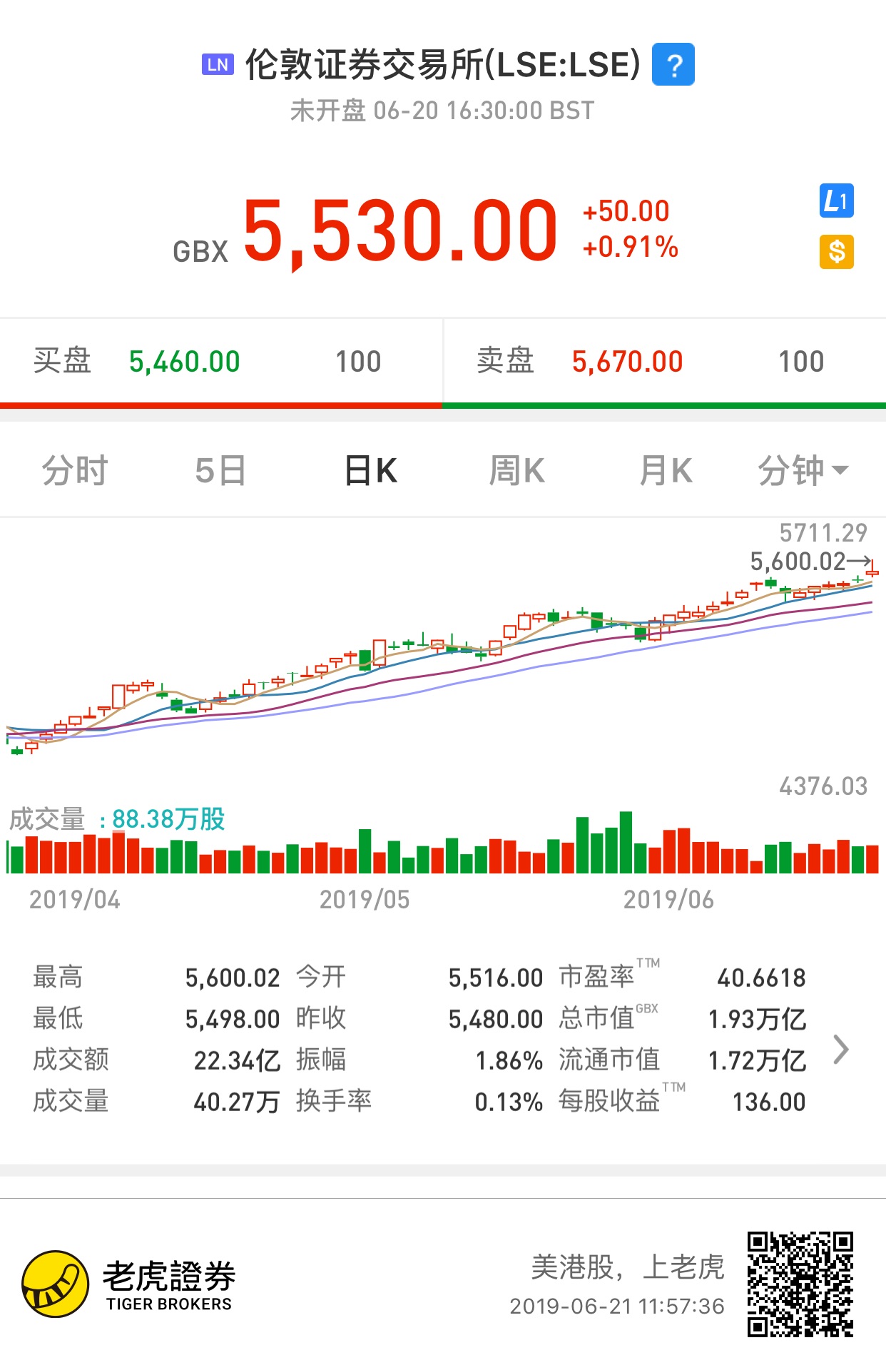886x1370 pixels.
Task: Tap the 昨收 value 5,480.00
Action: (x=496, y=1019)
